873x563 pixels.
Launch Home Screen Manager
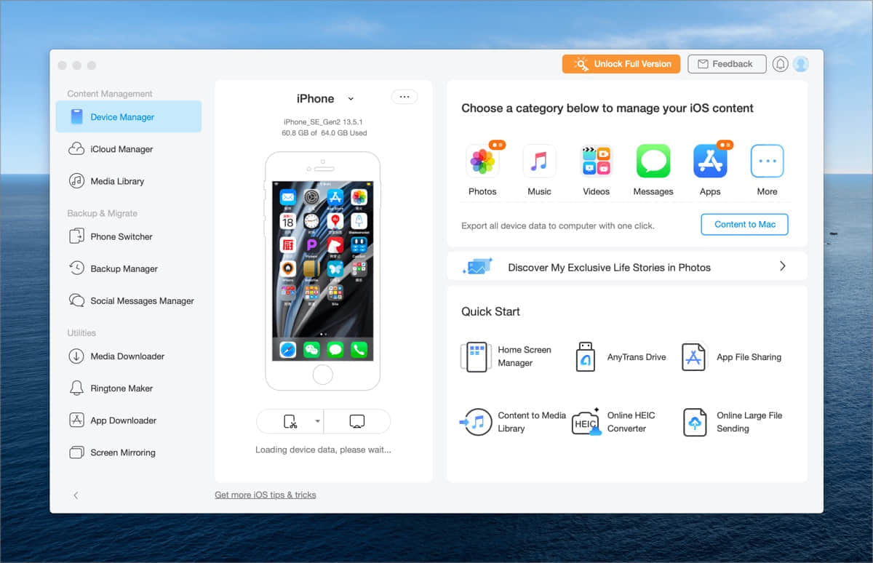507,356
